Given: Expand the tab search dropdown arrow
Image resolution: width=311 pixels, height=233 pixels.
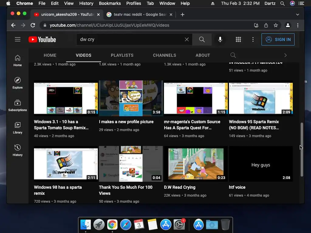Looking at the screenshot, I should pos(298,15).
